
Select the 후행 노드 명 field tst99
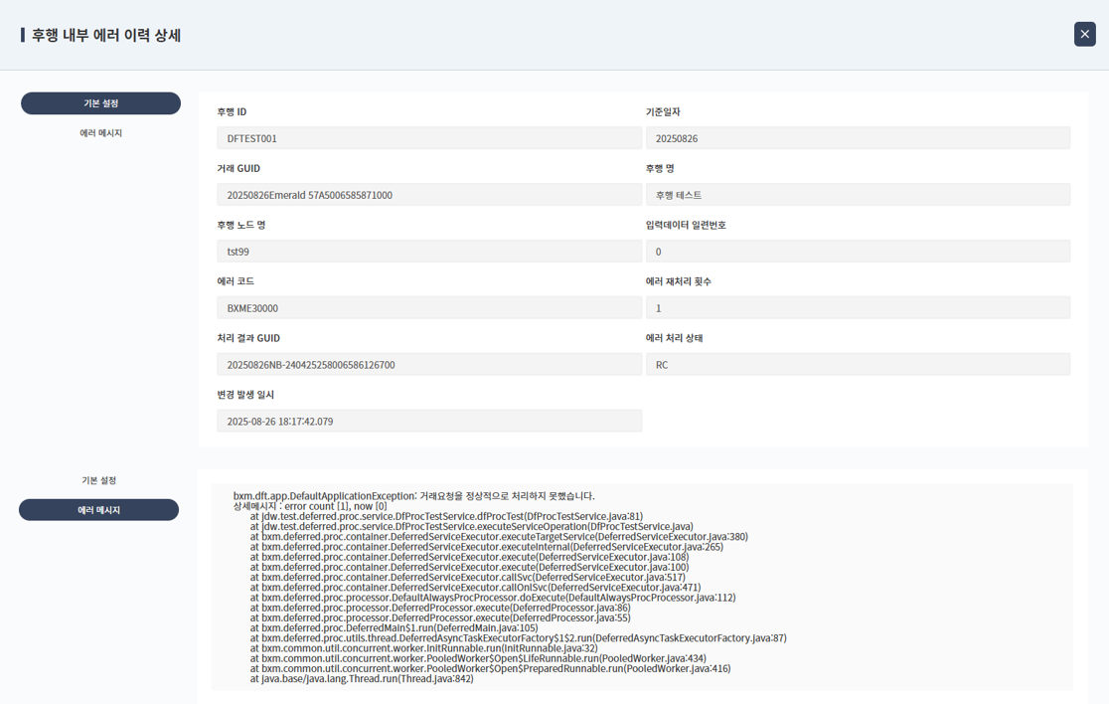(x=428, y=252)
